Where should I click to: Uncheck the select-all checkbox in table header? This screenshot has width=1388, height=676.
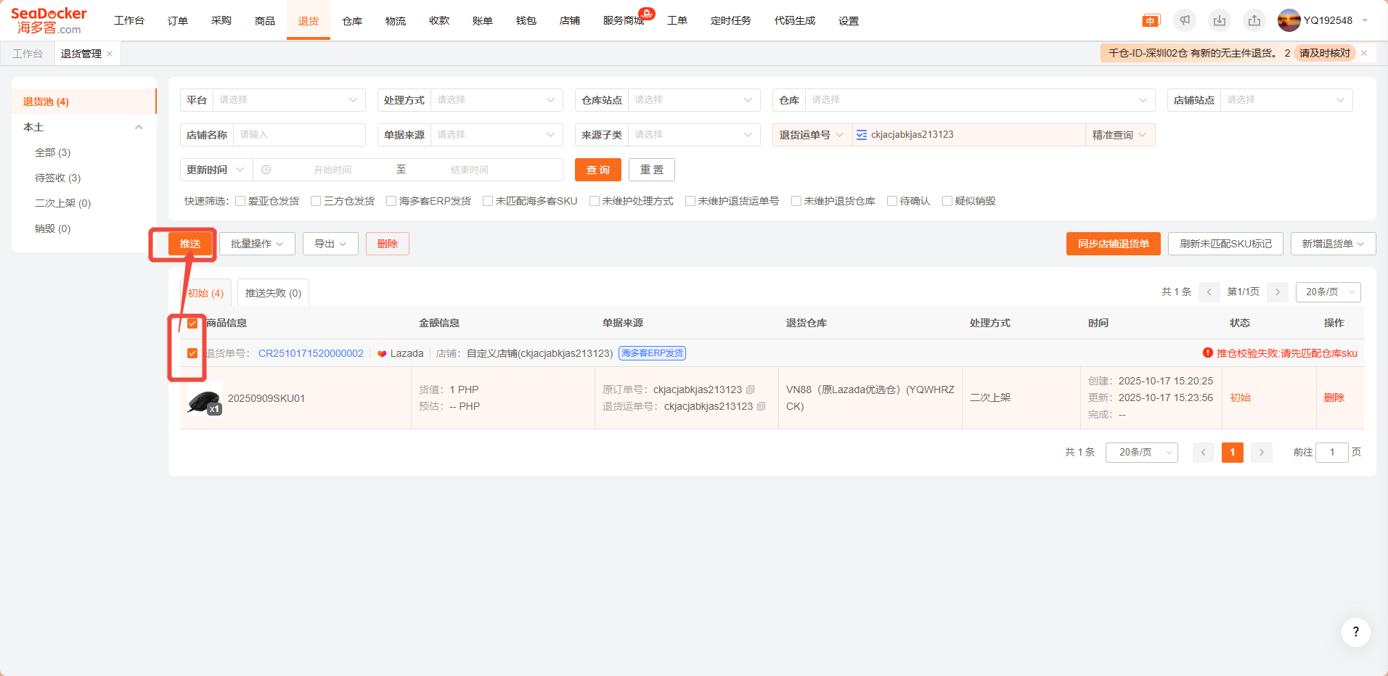192,323
